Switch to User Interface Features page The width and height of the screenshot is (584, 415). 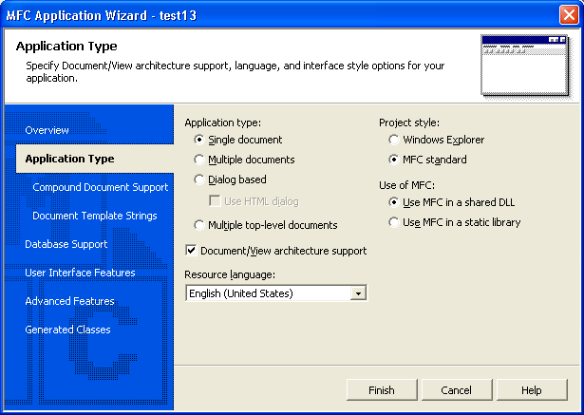click(x=80, y=273)
